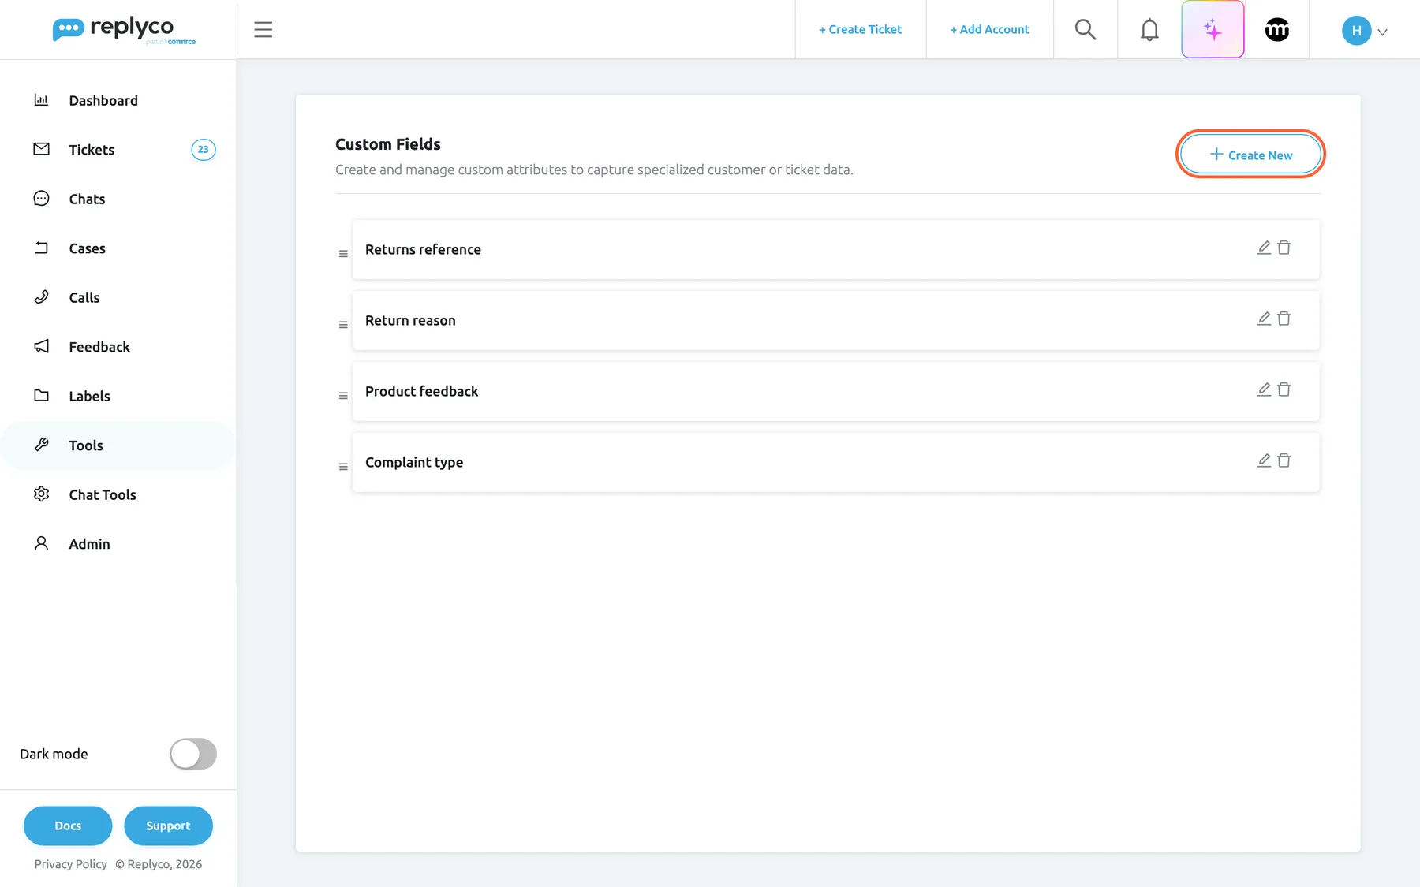Open Tickets in the sidebar
This screenshot has width=1420, height=887.
[118, 150]
